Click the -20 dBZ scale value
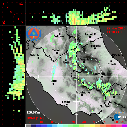 [30, 122]
